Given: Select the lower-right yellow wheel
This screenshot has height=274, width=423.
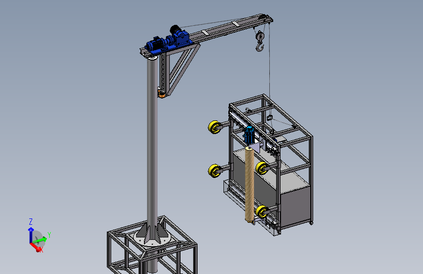Looking at the screenshot, I should 262,212.
